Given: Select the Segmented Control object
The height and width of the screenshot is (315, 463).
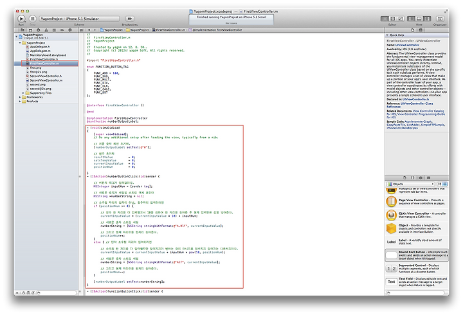Looking at the screenshot, I should tap(417, 269).
